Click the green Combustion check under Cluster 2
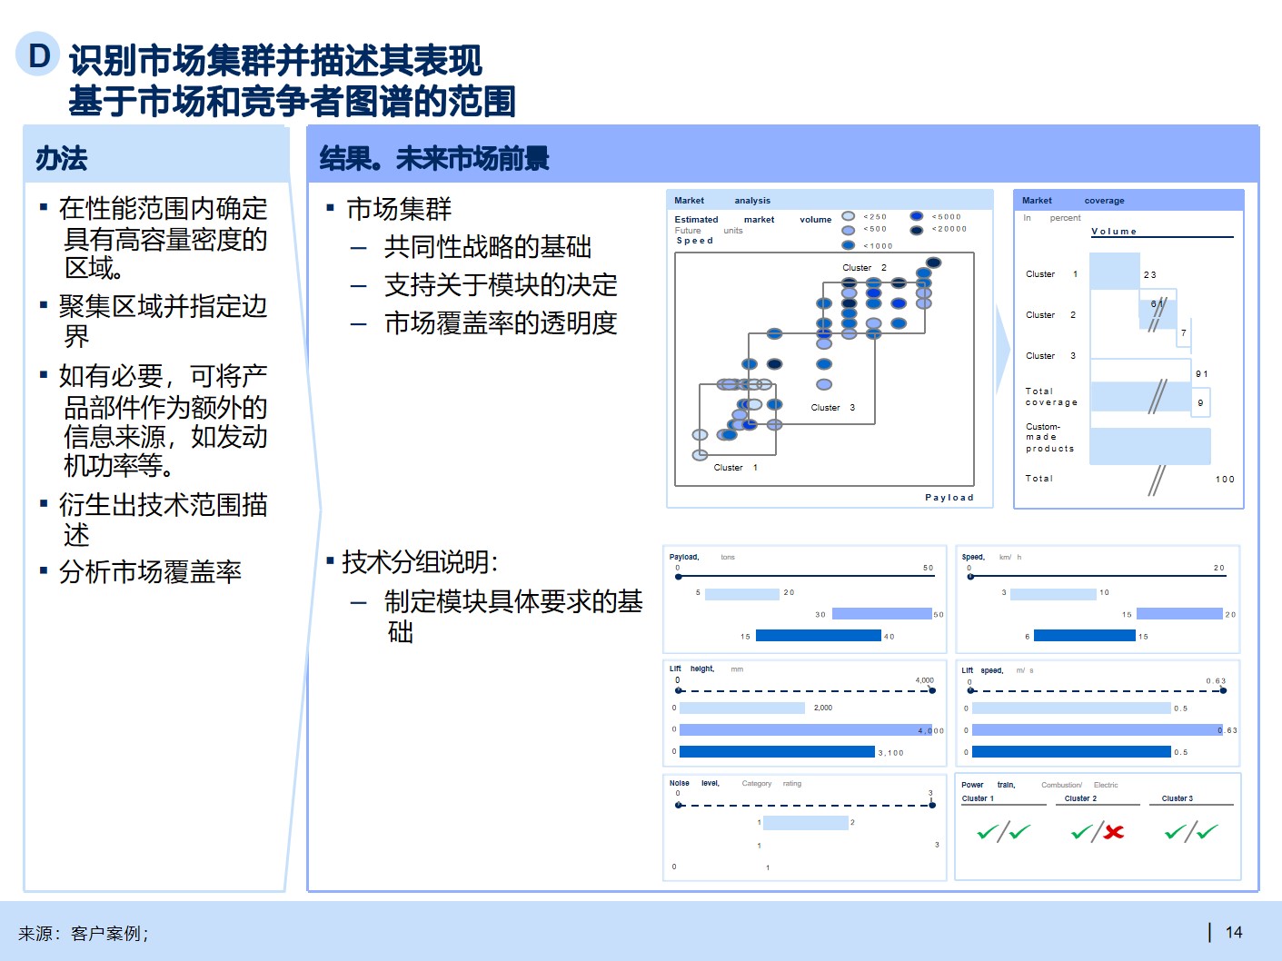Screen dimensions: 1282x961 point(1083,831)
